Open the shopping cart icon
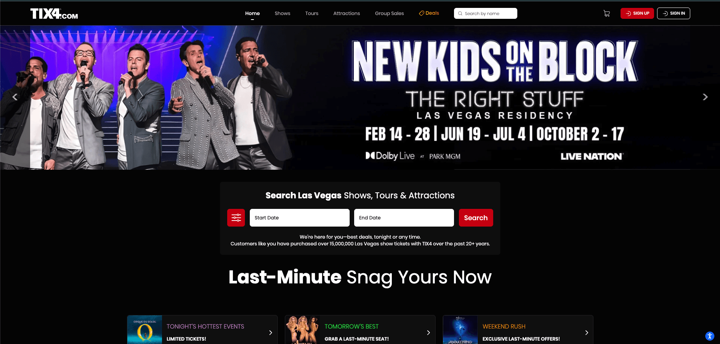 (607, 13)
